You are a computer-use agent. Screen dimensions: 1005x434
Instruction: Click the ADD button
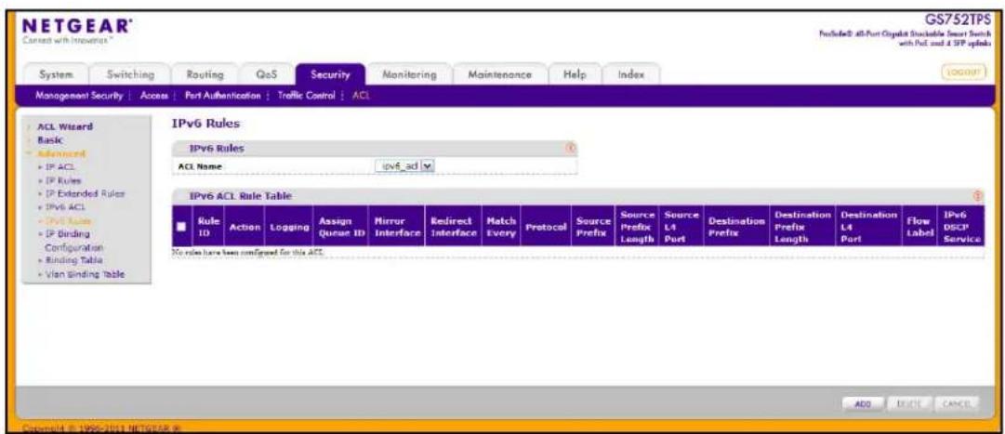click(x=862, y=403)
